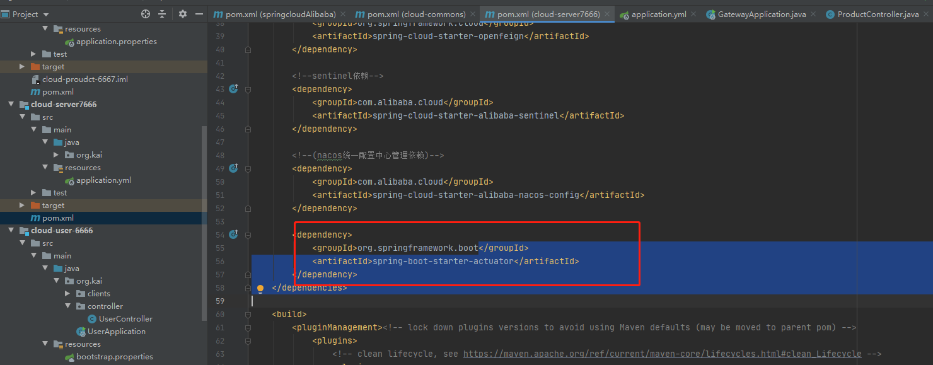933x365 pixels.
Task: Expand the clients package
Action: pyautogui.click(x=67, y=294)
